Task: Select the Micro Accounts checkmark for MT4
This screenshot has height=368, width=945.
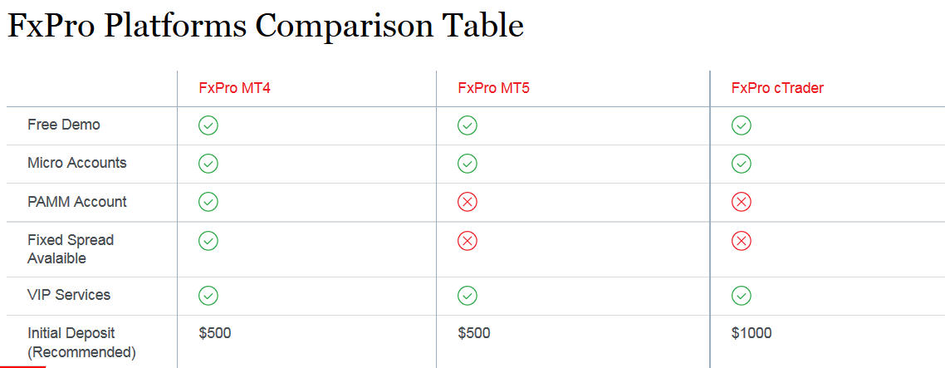Action: 208,164
